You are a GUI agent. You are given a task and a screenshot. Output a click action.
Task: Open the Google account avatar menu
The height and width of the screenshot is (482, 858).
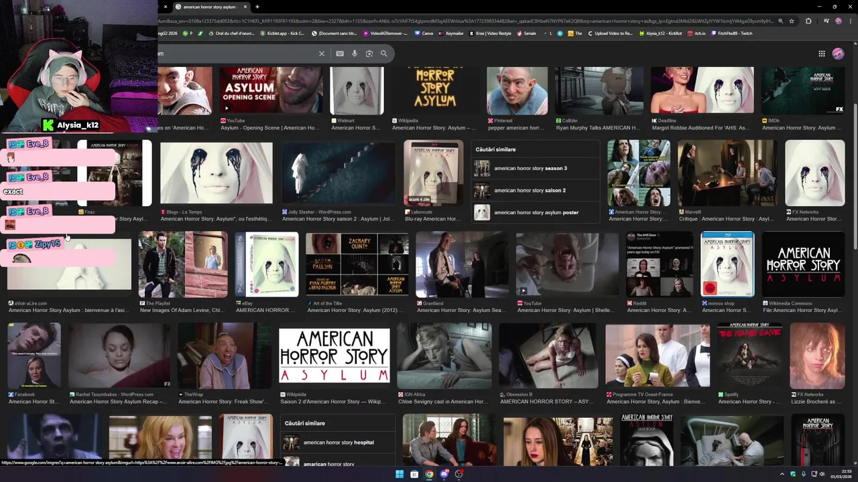pyautogui.click(x=838, y=54)
